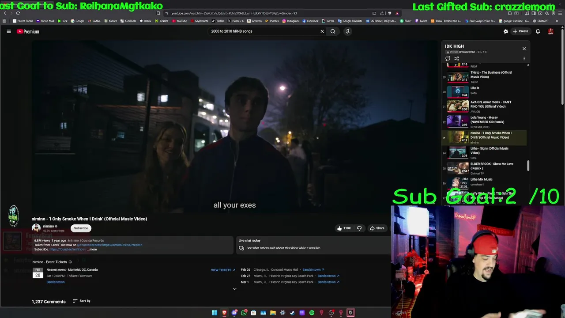Open #CounterRecords hashtag
This screenshot has height=318, width=565.
point(91,241)
